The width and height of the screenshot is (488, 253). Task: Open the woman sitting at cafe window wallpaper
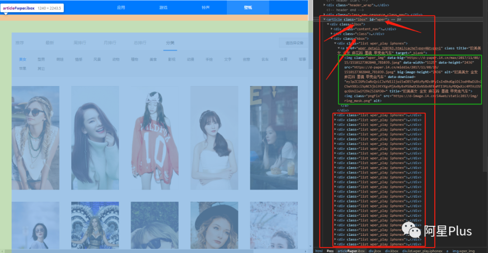(274, 138)
